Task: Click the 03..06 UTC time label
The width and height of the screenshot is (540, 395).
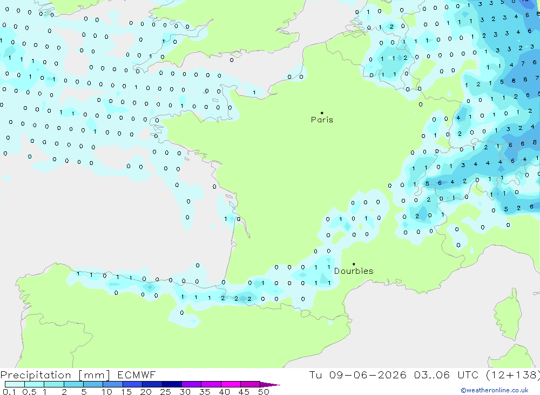Action: pos(447,375)
